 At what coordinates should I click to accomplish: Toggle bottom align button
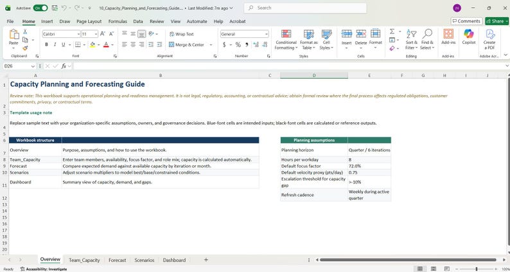pos(141,34)
